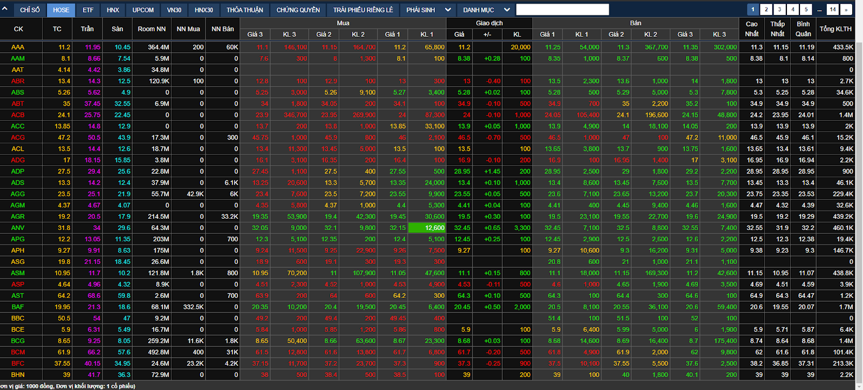Viewport: 863px width, 390px height.
Task: Click the Sàn column header
Action: [118, 29]
